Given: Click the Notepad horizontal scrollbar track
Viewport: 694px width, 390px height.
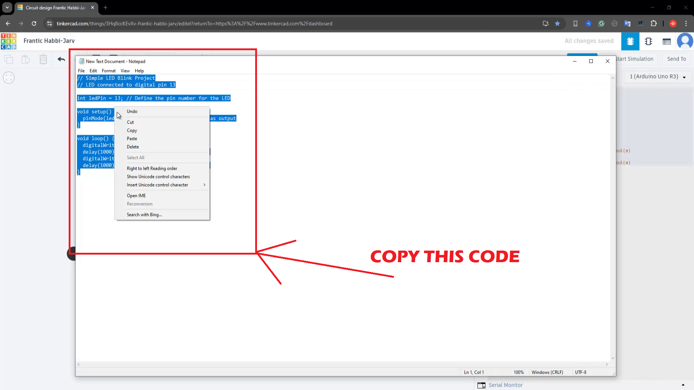Looking at the screenshot, I should [x=343, y=364].
